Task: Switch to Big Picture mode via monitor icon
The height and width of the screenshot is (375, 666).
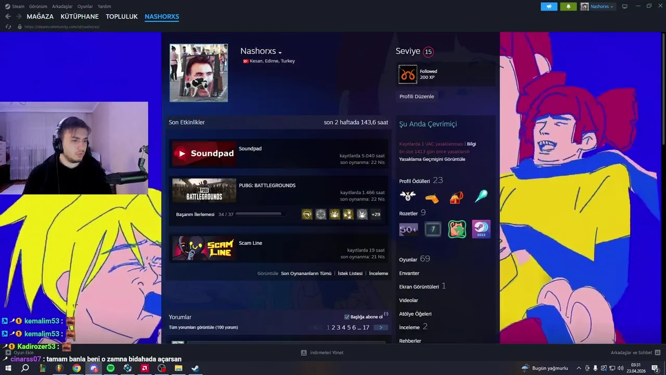Action: point(625,6)
